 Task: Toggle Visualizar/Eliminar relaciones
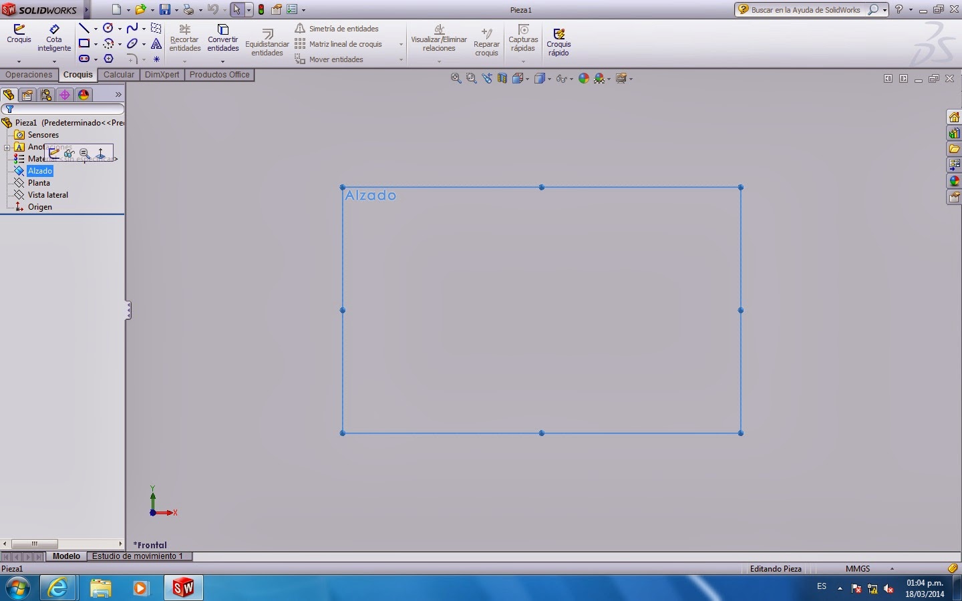point(439,40)
